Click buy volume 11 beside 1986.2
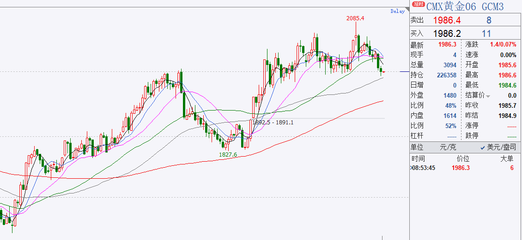The image size is (522, 240). click(486, 34)
